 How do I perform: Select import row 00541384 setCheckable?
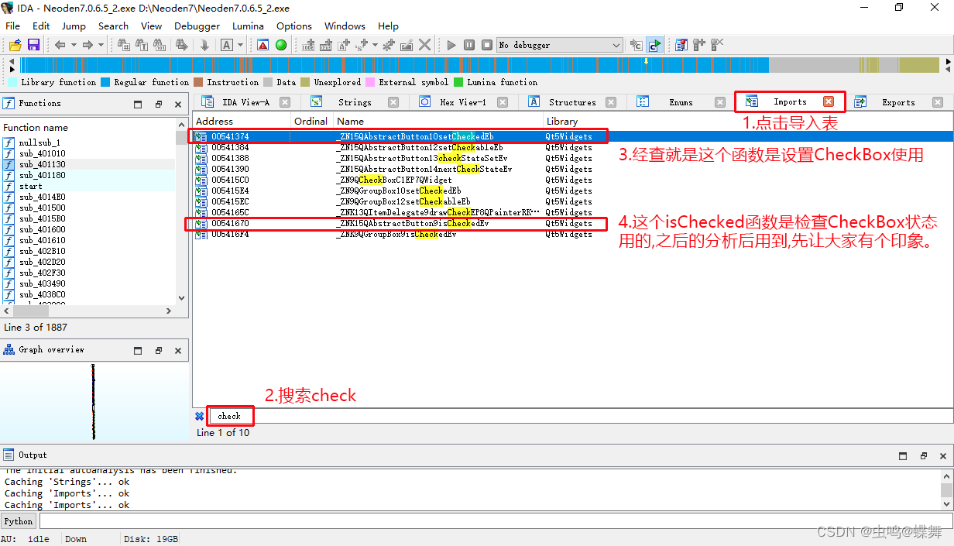tap(572, 147)
